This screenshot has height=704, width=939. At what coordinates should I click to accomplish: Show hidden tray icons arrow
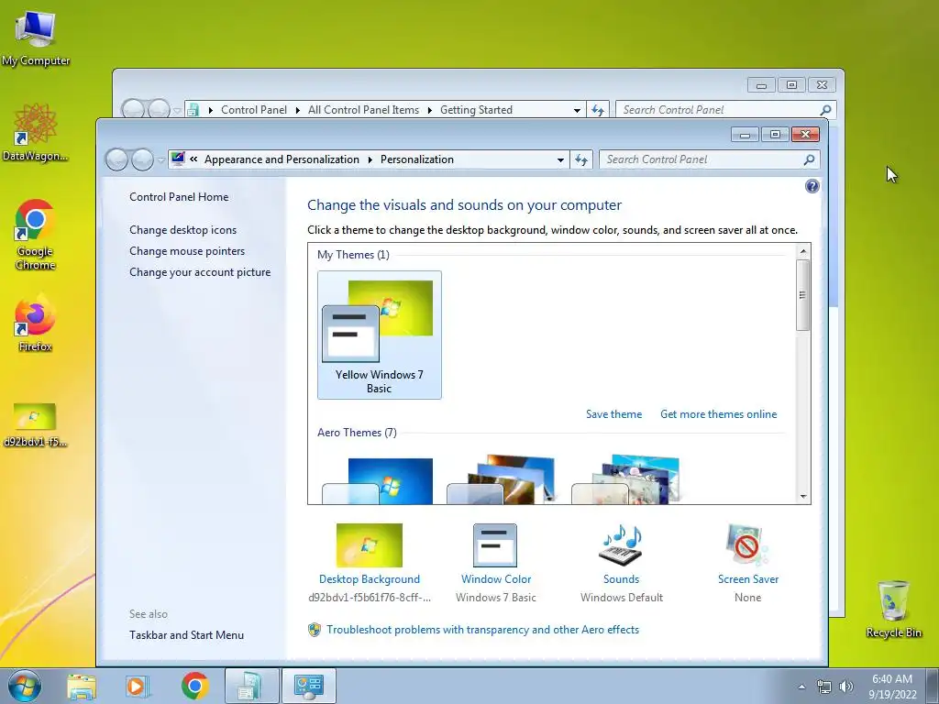click(x=801, y=687)
